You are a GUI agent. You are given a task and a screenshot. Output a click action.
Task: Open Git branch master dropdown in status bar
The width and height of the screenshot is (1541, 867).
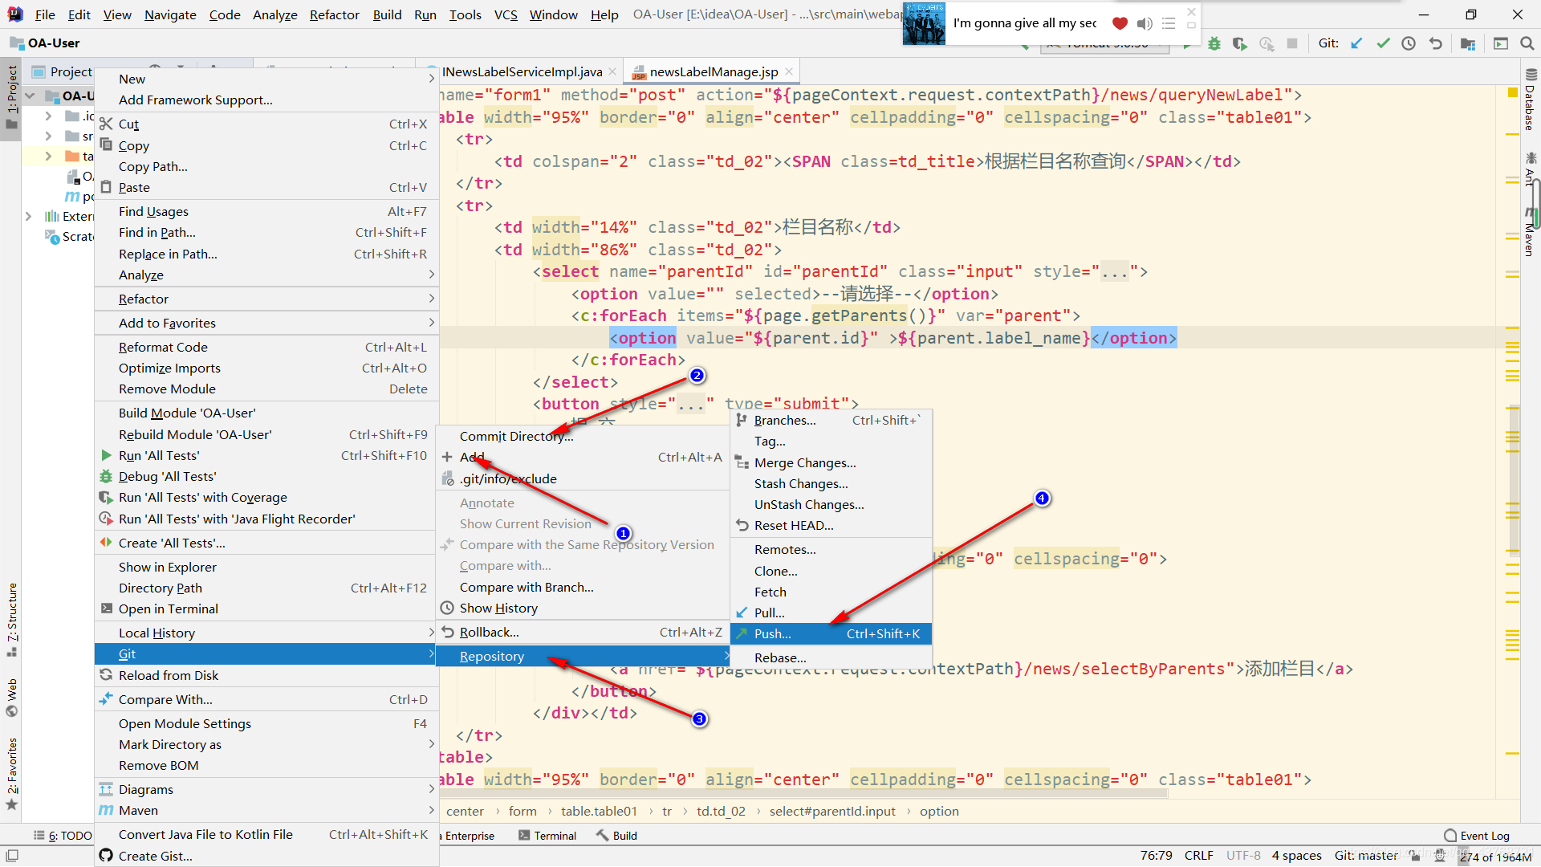pos(1365,856)
